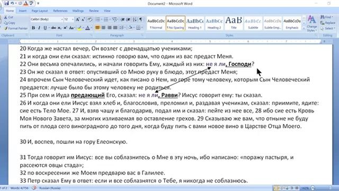Apply superscript formatting
The image size is (339, 191).
coord(65,28)
